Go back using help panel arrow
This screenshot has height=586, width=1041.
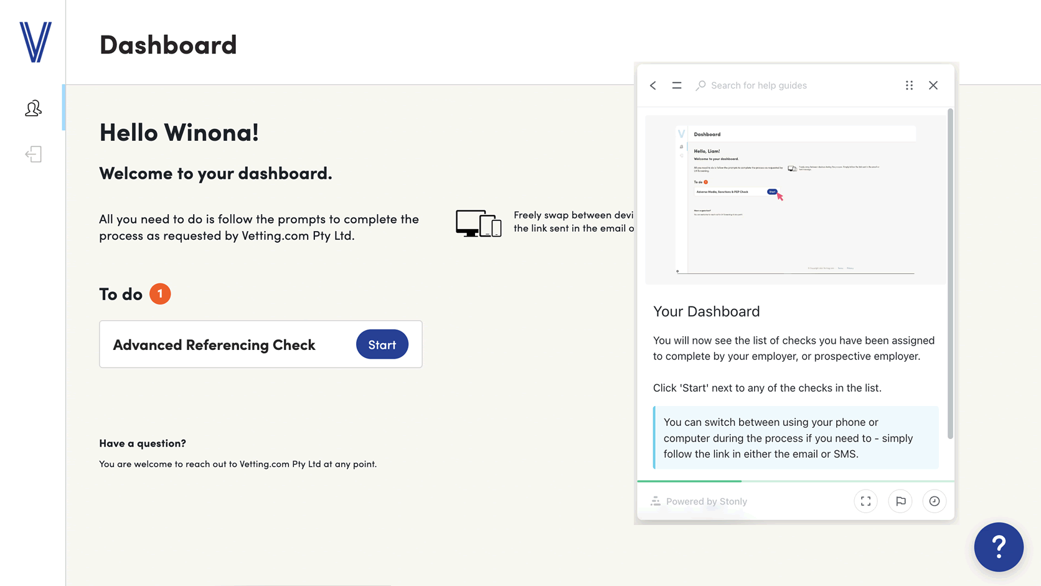click(653, 85)
